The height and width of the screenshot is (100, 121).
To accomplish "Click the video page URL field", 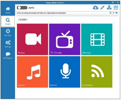I will pyautogui.click(x=63, y=13).
